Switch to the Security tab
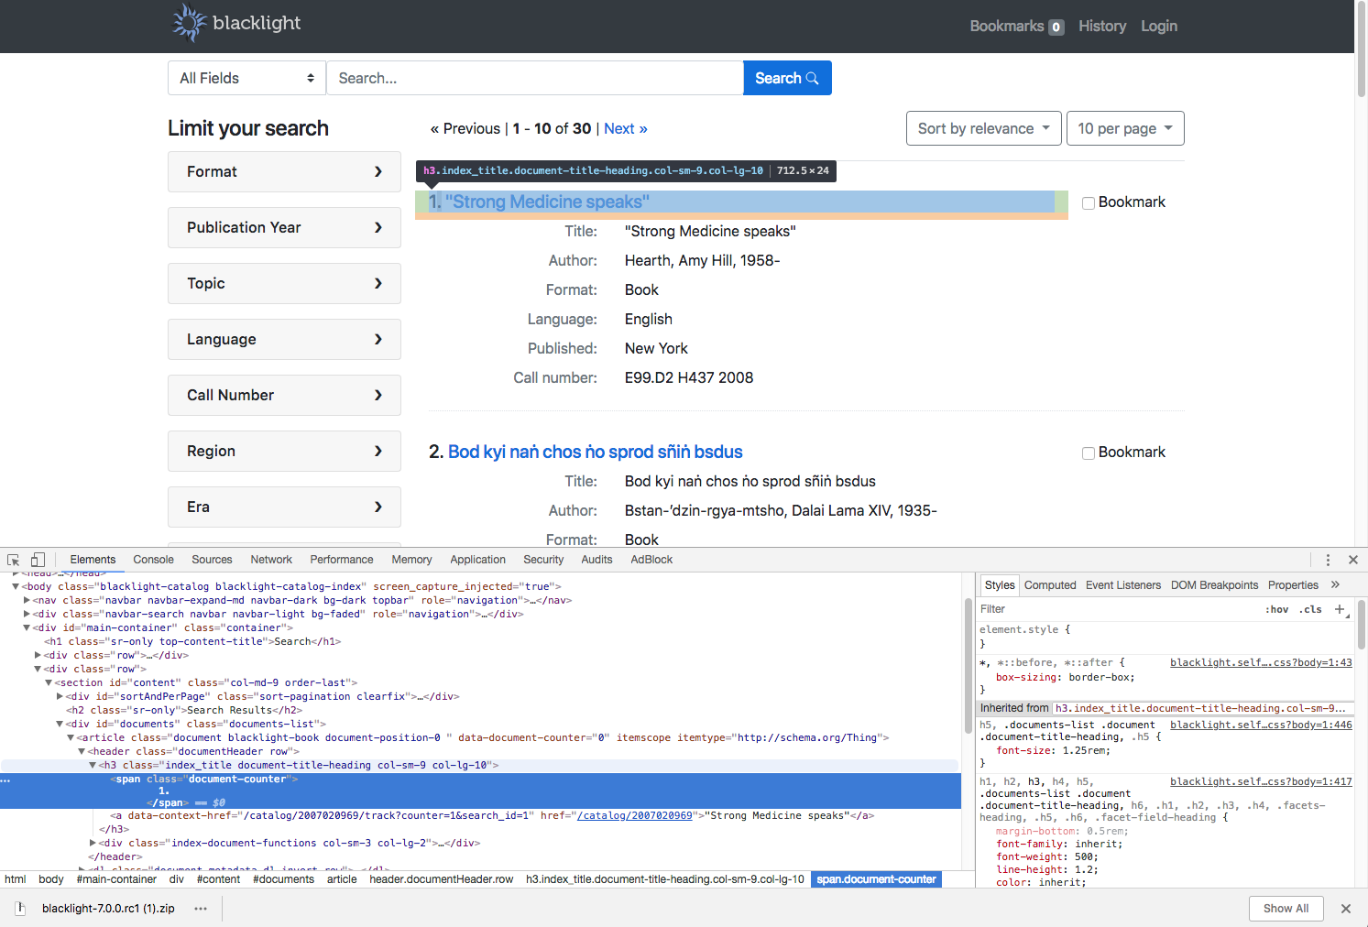The width and height of the screenshot is (1368, 927). pos(543,560)
